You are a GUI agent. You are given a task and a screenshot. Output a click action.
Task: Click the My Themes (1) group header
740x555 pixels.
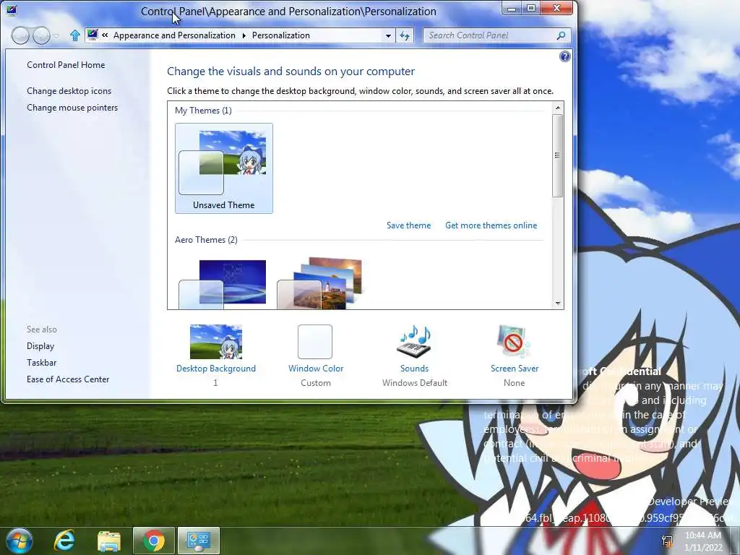[203, 111]
